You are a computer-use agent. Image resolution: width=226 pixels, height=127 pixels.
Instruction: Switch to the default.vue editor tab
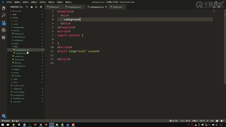pos(54,7)
